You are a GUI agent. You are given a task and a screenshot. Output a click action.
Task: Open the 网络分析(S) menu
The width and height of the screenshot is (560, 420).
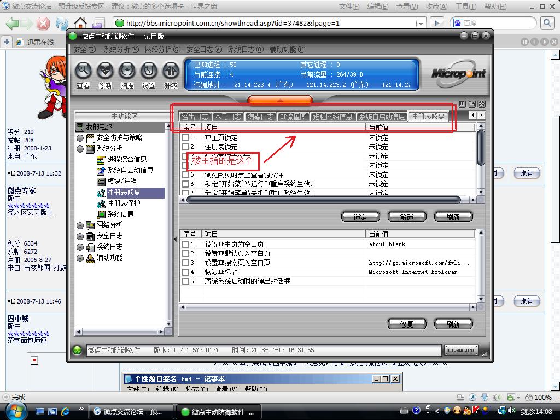[162, 49]
